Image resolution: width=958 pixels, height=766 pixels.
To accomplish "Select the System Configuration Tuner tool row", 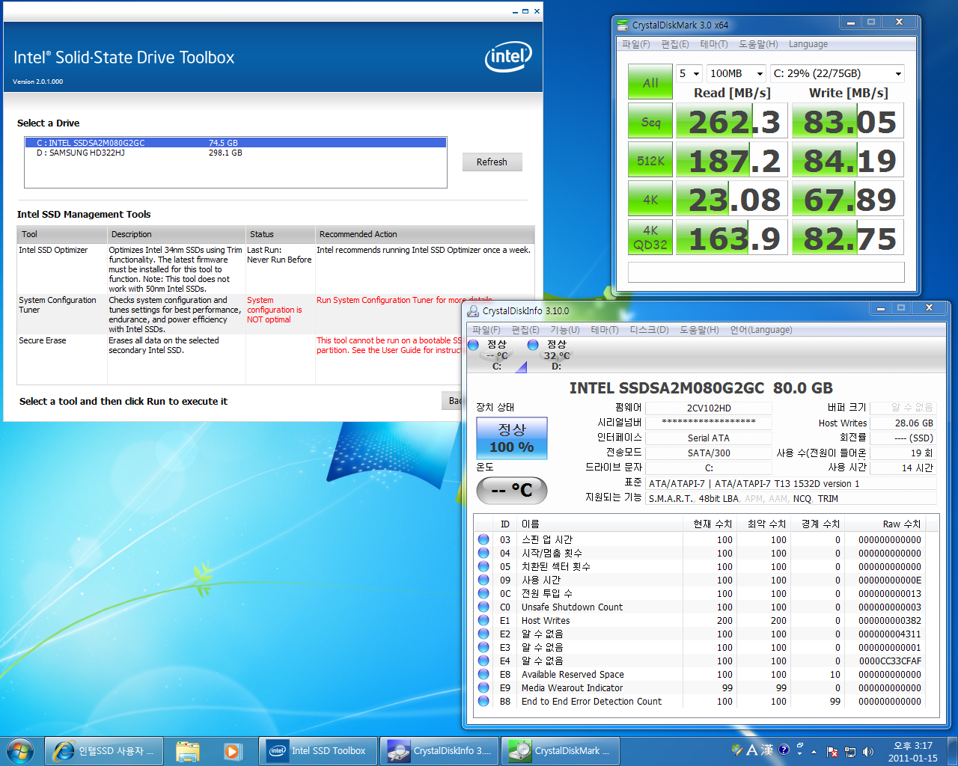I will click(275, 314).
